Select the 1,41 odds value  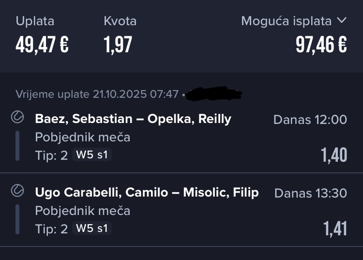pos(335,229)
